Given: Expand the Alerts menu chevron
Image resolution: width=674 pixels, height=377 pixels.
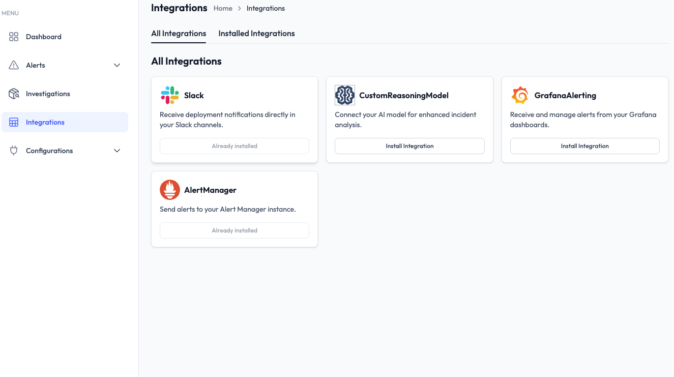Looking at the screenshot, I should tap(117, 65).
